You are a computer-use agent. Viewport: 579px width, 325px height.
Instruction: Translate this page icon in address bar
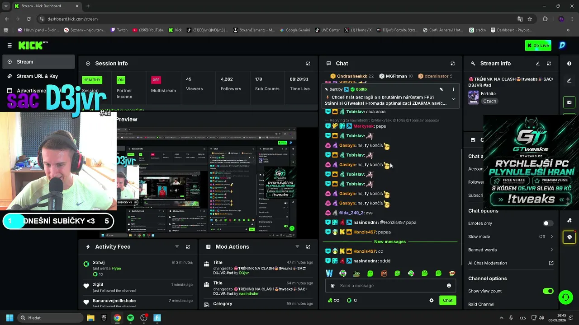[520, 19]
